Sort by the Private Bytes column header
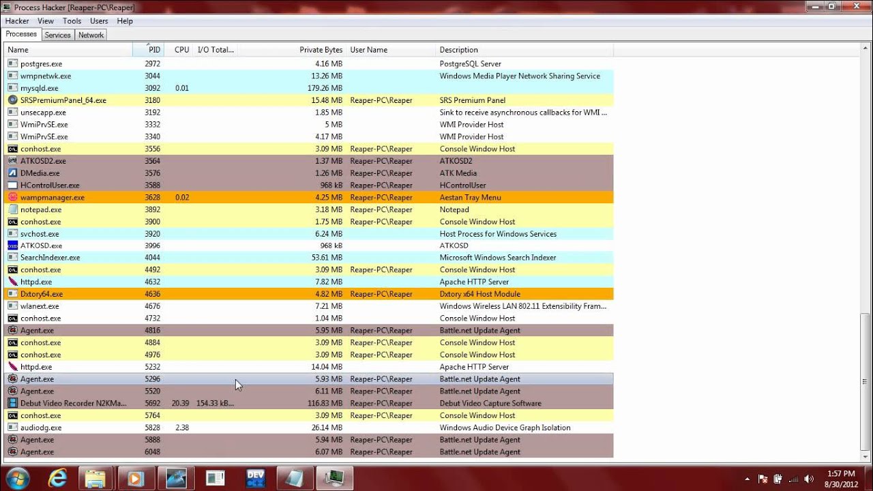This screenshot has width=873, height=491. [x=292, y=50]
